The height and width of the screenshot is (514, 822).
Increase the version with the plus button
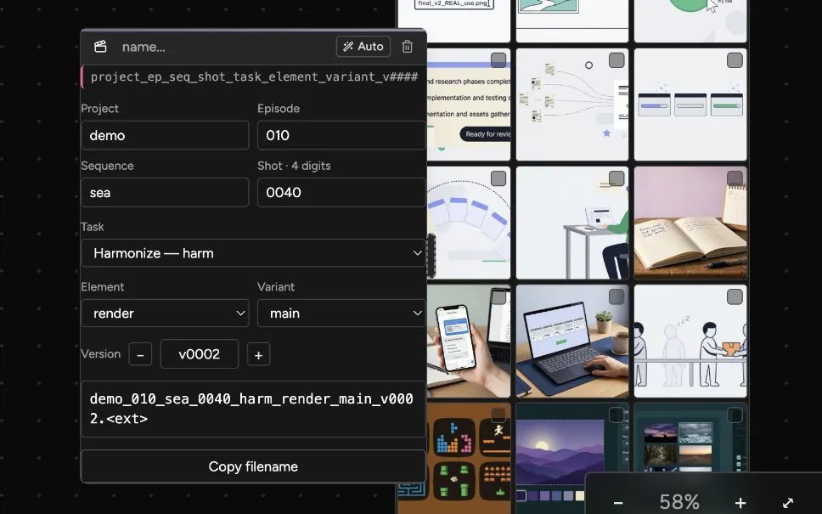click(258, 354)
